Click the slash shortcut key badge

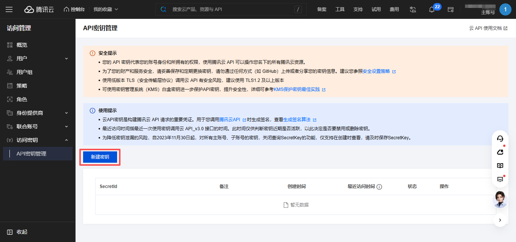click(x=298, y=9)
